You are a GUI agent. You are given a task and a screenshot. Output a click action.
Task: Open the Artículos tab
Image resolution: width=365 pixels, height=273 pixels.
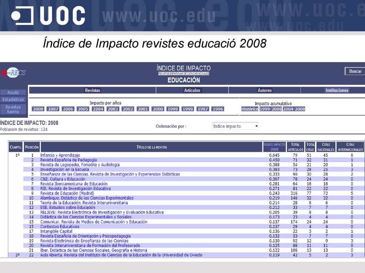[x=192, y=90]
